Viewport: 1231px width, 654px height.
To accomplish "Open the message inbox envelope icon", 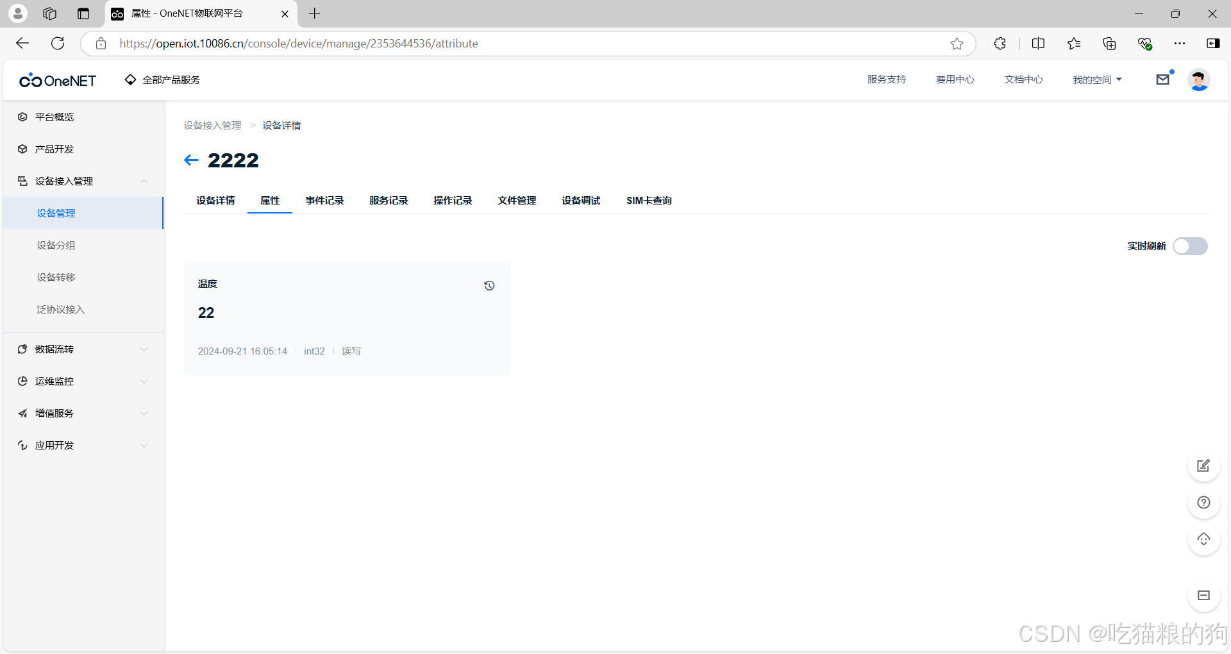I will (1164, 79).
